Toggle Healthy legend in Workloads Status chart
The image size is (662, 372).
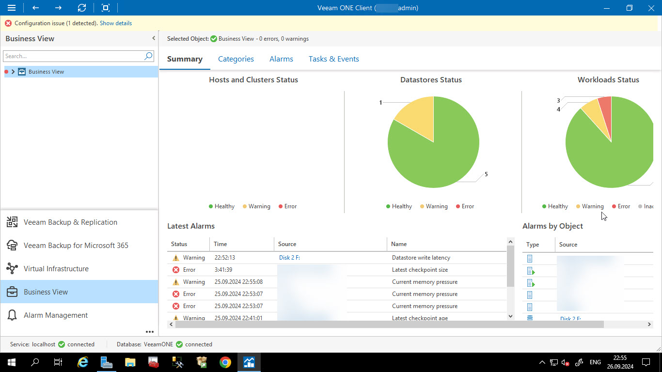click(x=555, y=206)
